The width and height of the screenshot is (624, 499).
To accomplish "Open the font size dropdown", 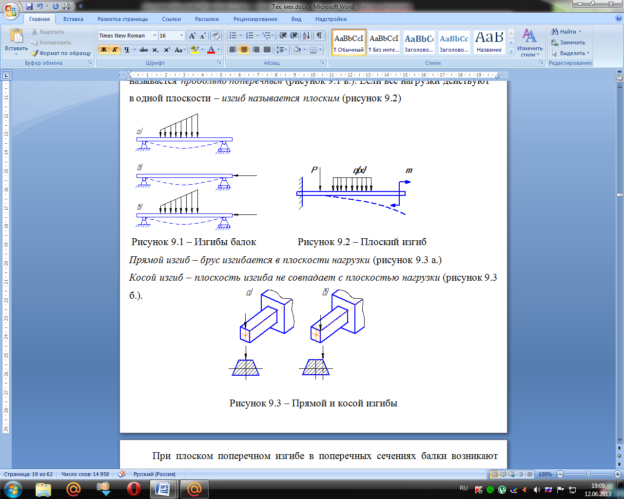I will [x=181, y=36].
